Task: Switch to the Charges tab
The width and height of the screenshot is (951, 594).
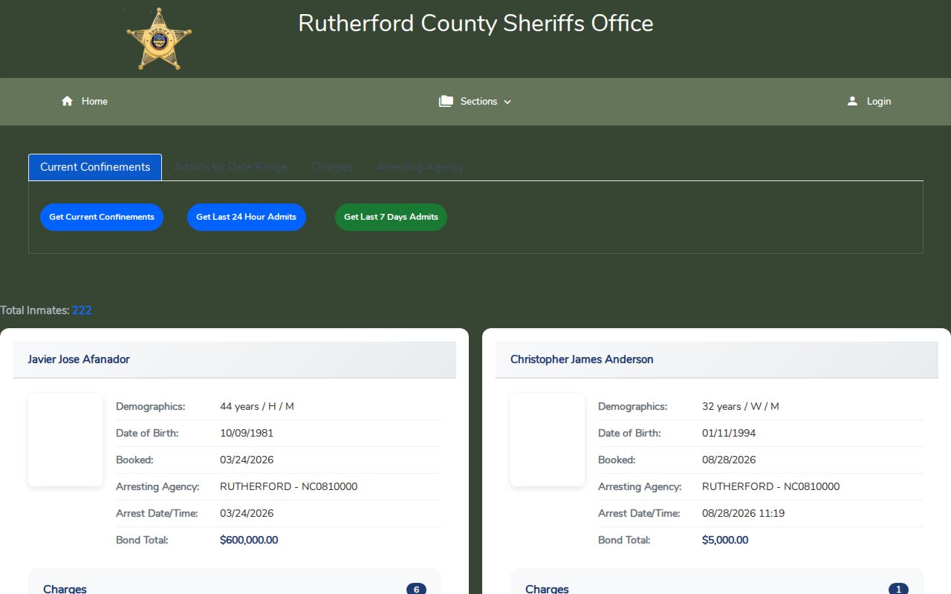Action: coord(332,167)
